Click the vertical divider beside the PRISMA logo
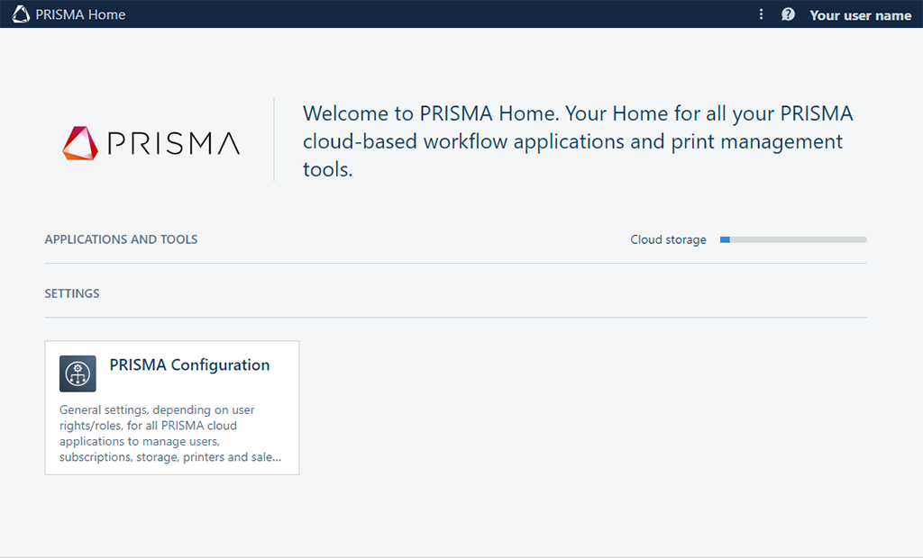This screenshot has height=558, width=923. click(x=274, y=140)
